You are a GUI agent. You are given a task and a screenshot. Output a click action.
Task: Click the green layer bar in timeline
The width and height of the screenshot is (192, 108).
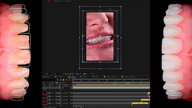(111, 88)
